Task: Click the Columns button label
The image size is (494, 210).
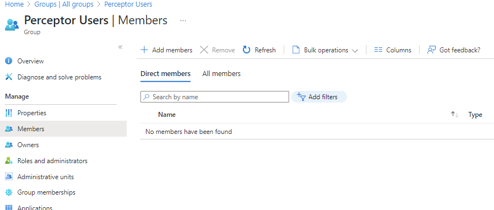Action: pos(399,50)
